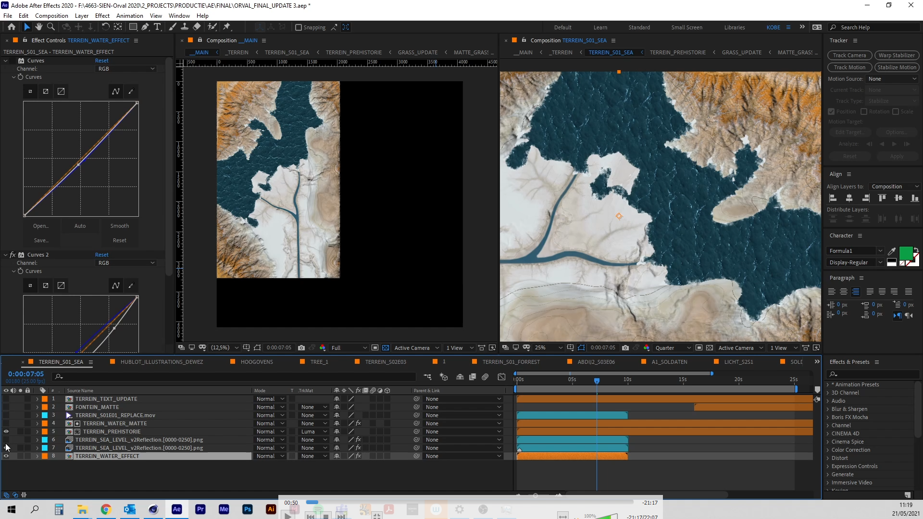Open Channel dropdown of first Curves effect
Image resolution: width=923 pixels, height=519 pixels.
126,69
